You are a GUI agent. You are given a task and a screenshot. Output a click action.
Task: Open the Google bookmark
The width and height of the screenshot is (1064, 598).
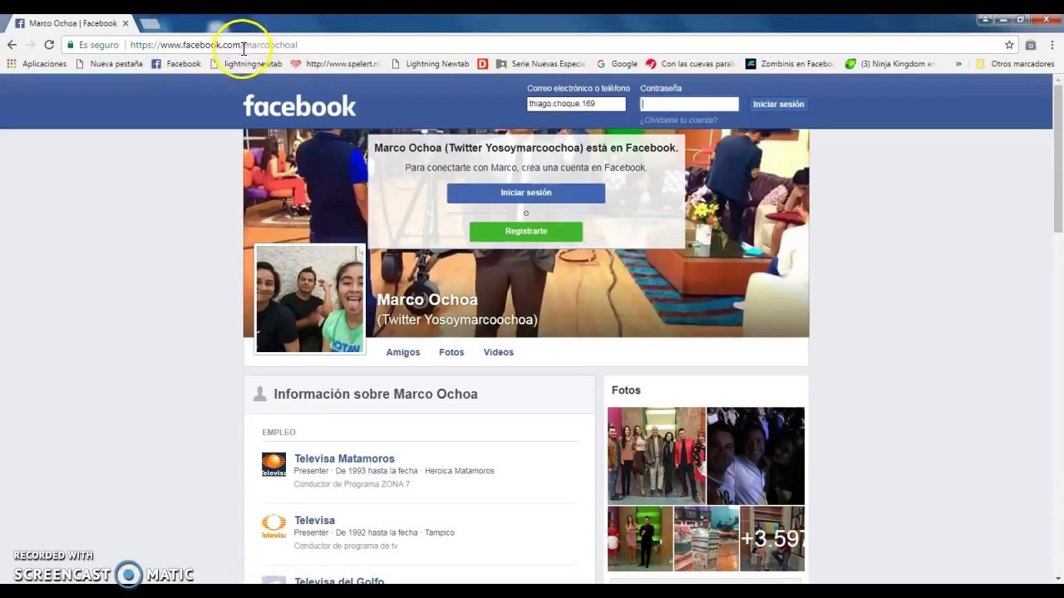617,64
